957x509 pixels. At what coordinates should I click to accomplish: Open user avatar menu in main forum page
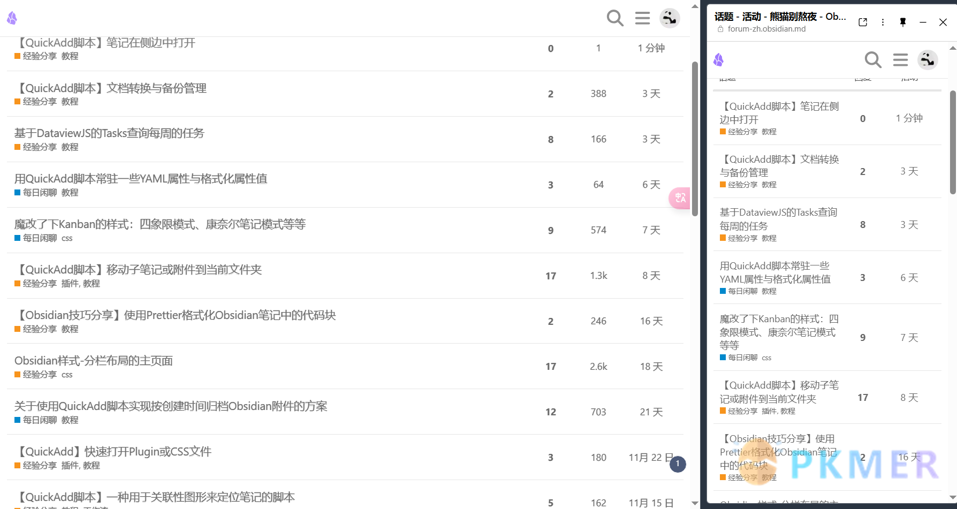670,18
